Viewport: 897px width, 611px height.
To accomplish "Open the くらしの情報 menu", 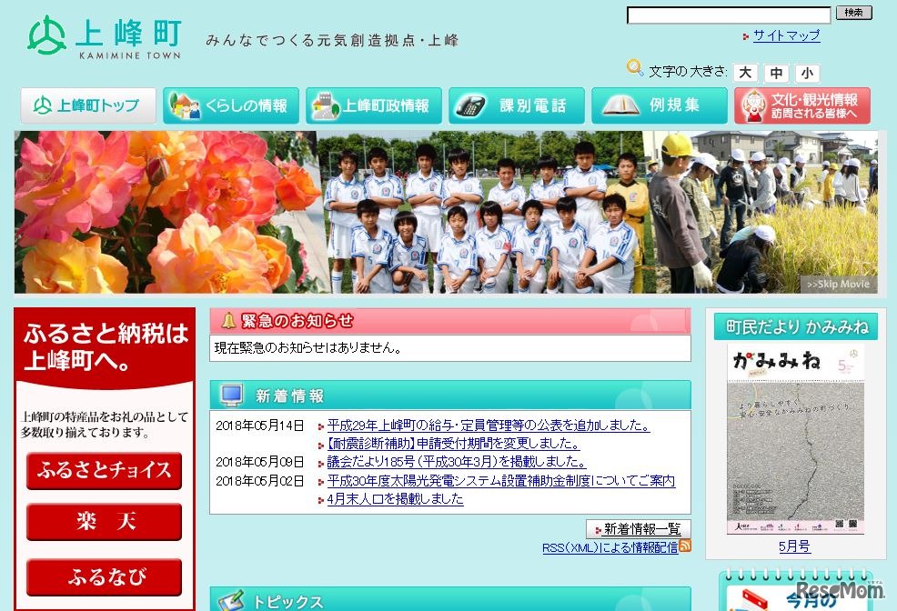I will pyautogui.click(x=231, y=105).
